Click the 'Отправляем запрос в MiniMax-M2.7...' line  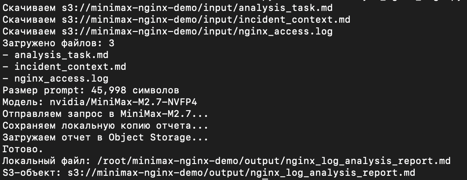tap(105, 114)
